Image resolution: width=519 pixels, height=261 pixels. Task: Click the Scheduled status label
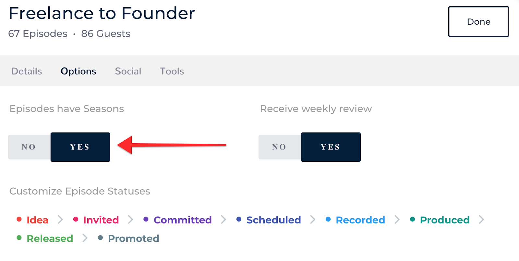(x=273, y=220)
